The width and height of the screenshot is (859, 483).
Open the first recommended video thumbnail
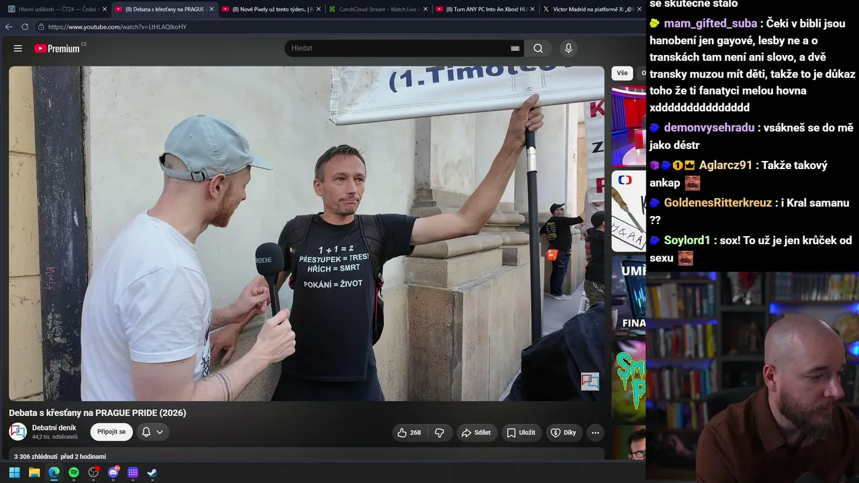(x=629, y=125)
